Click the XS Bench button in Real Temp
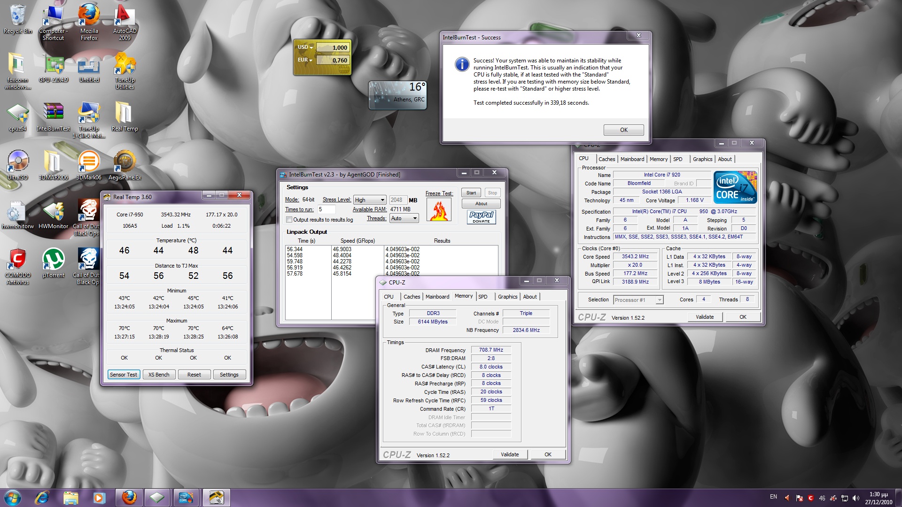Viewport: 902px width, 507px height. 159,375
